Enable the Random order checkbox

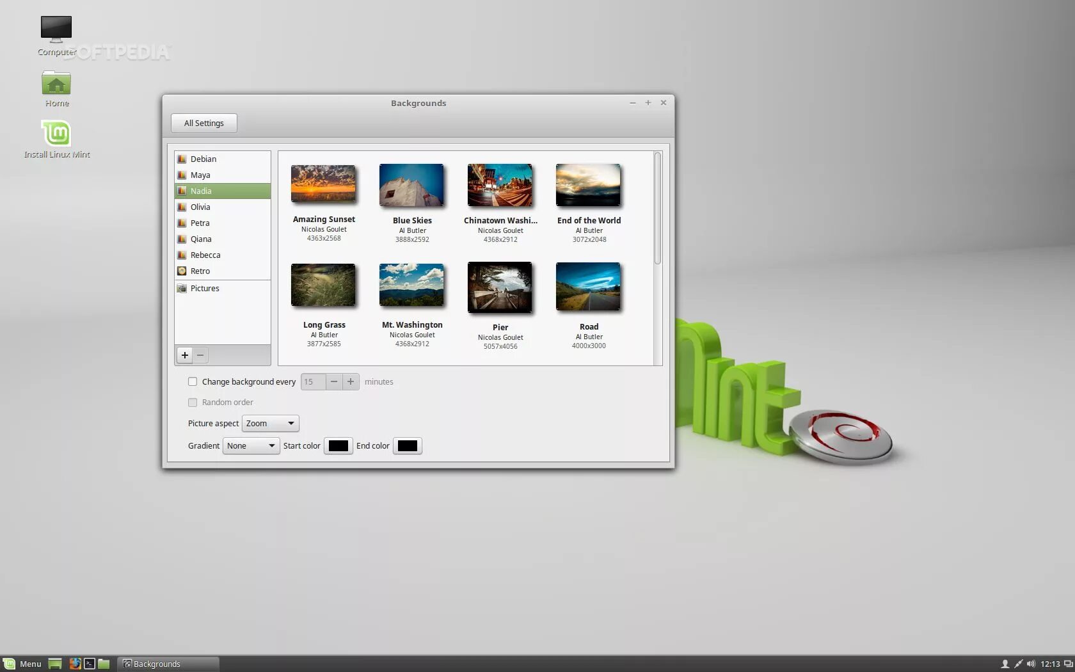point(193,403)
